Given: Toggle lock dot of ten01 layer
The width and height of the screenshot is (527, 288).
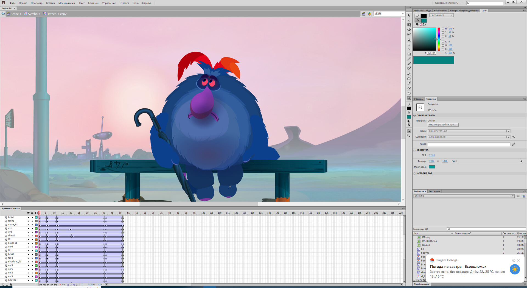Looking at the screenshot, I should (32, 221).
